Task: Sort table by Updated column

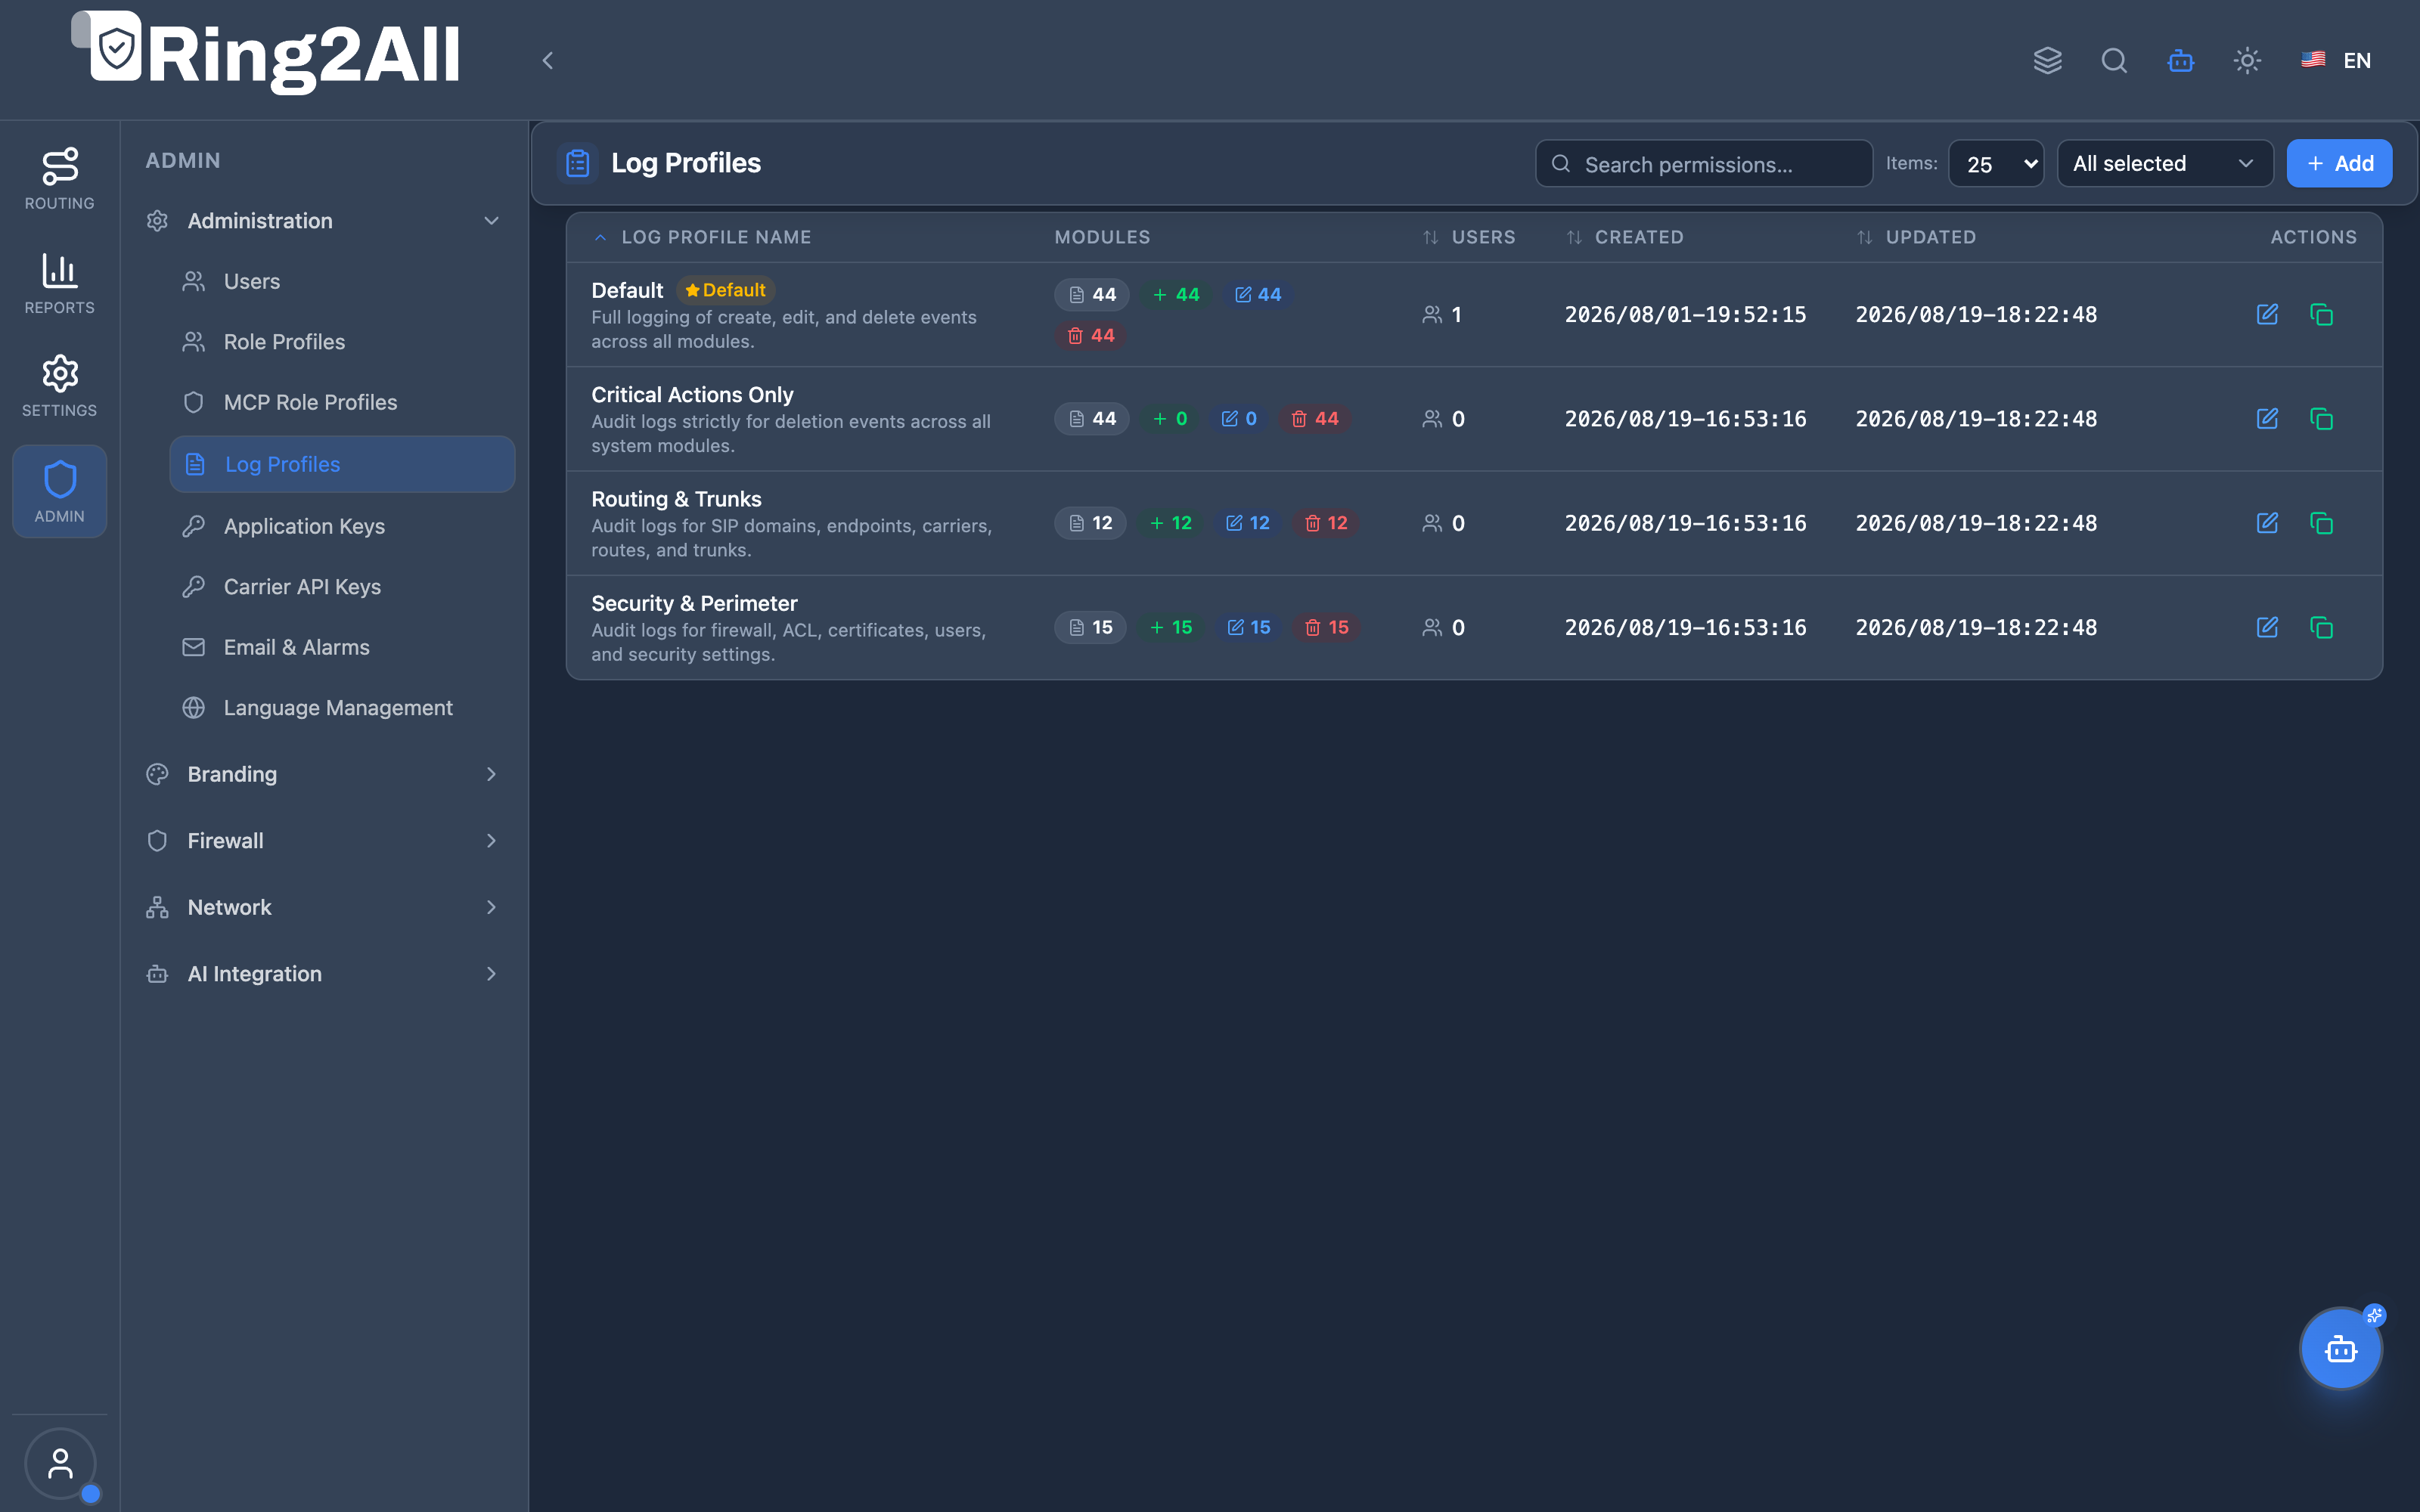Action: click(1916, 237)
